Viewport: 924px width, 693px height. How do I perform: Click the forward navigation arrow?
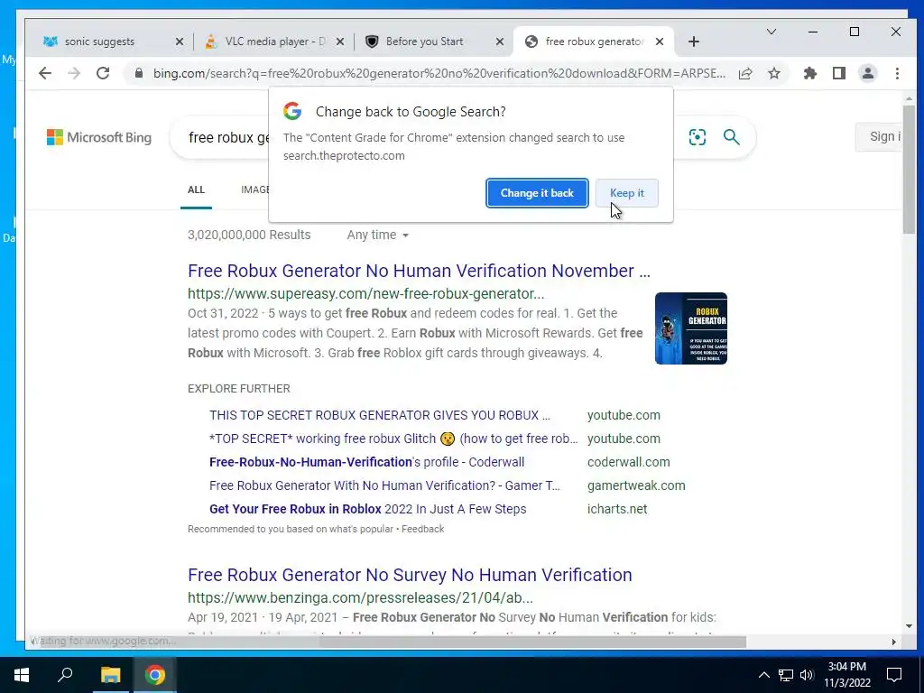74,73
